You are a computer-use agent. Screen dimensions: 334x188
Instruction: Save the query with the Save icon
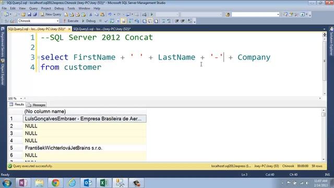[29, 14]
